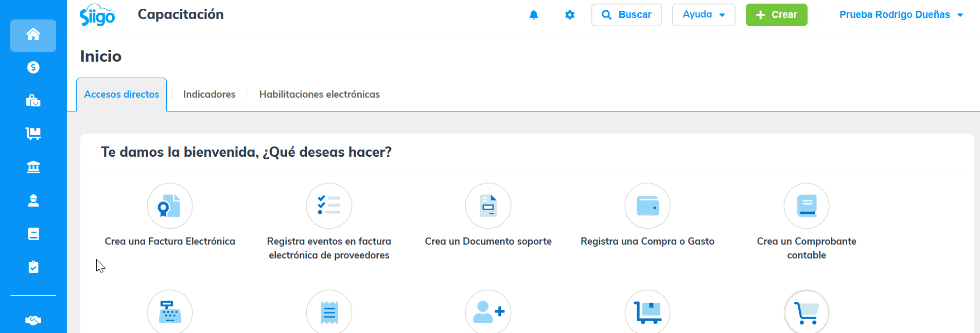
Task: Click the handshake icon in sidebar
Action: (x=33, y=321)
